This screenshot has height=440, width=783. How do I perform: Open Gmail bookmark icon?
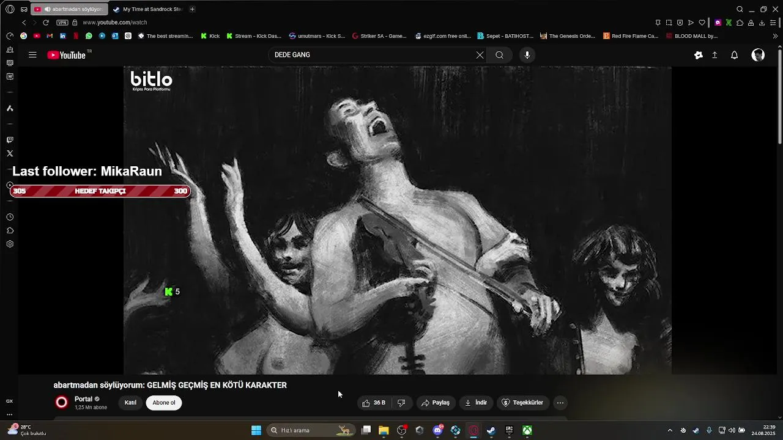(50, 36)
